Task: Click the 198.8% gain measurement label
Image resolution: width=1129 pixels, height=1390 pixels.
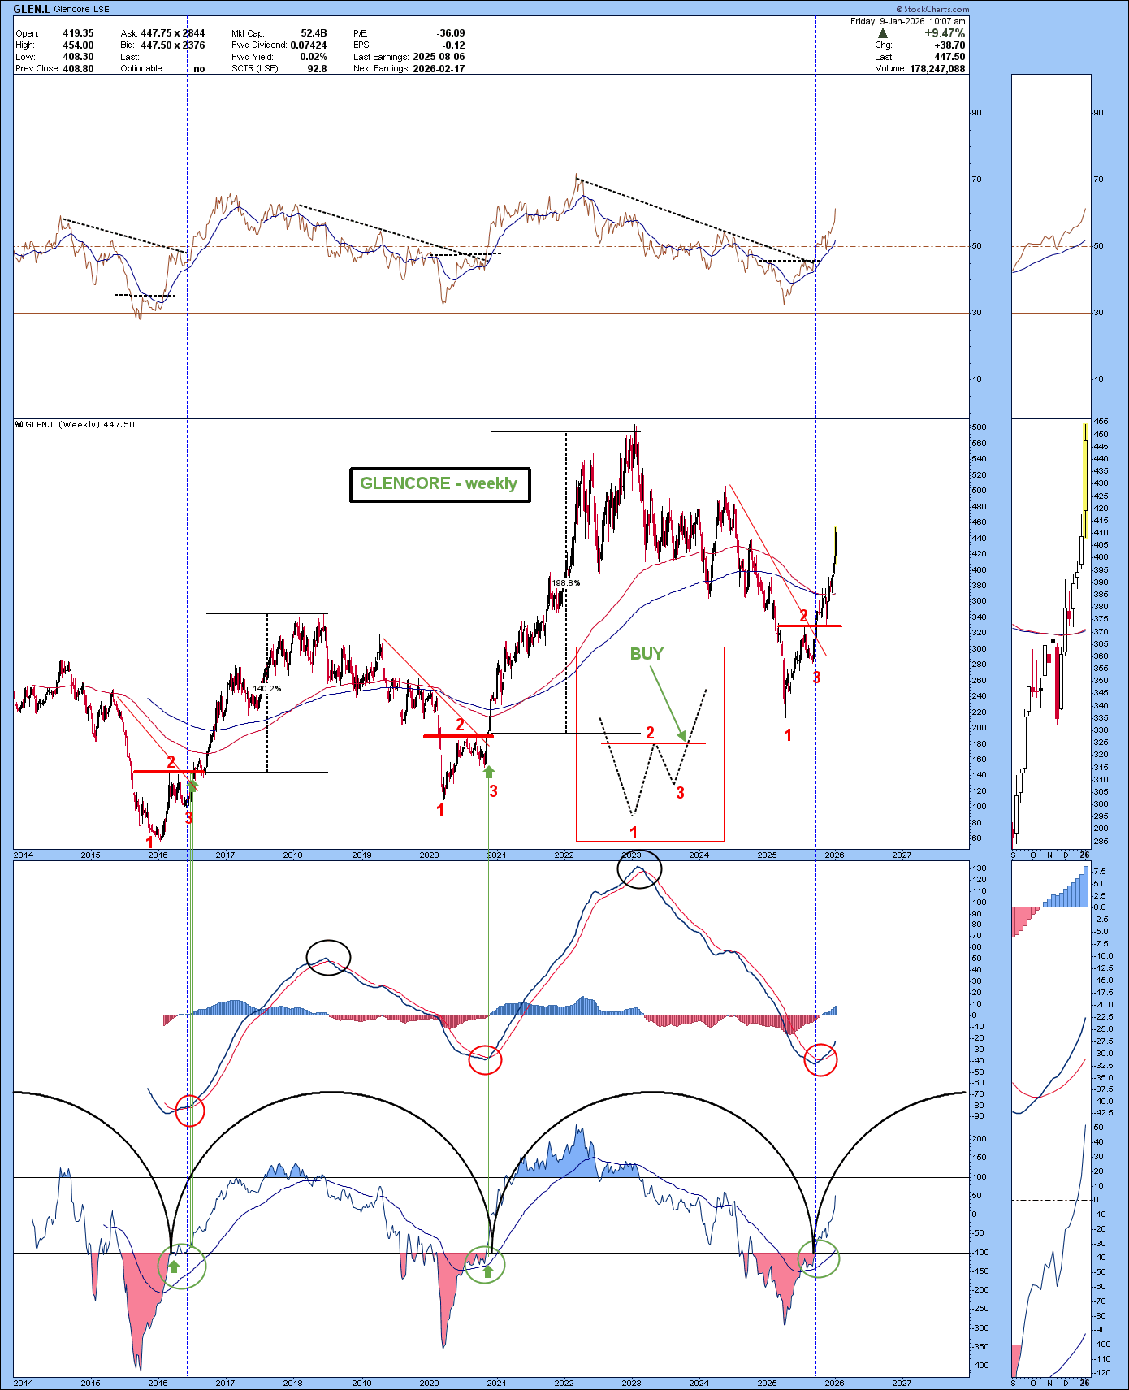Action: 565,582
